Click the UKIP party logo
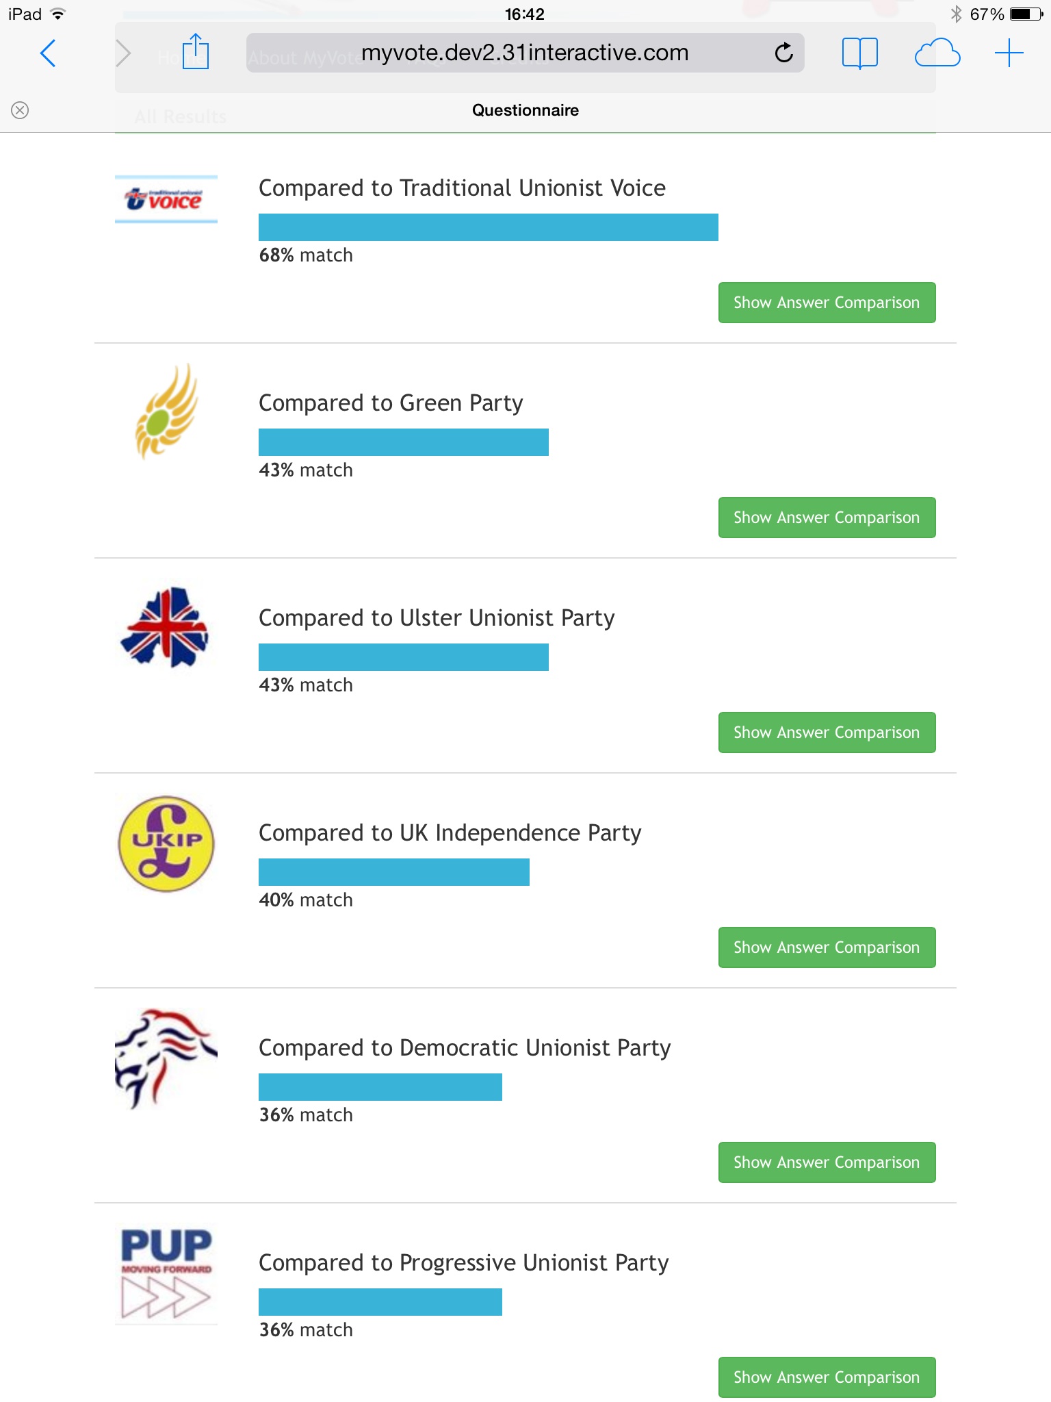The width and height of the screenshot is (1051, 1402). 166,843
